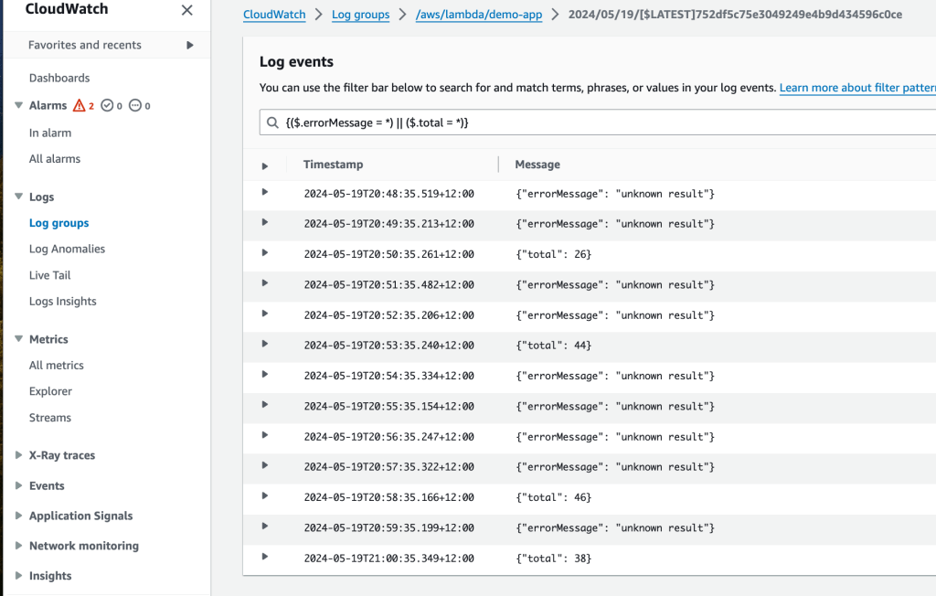Expand the Favorites and recents submenu arrow
936x596 pixels.
[x=190, y=45]
